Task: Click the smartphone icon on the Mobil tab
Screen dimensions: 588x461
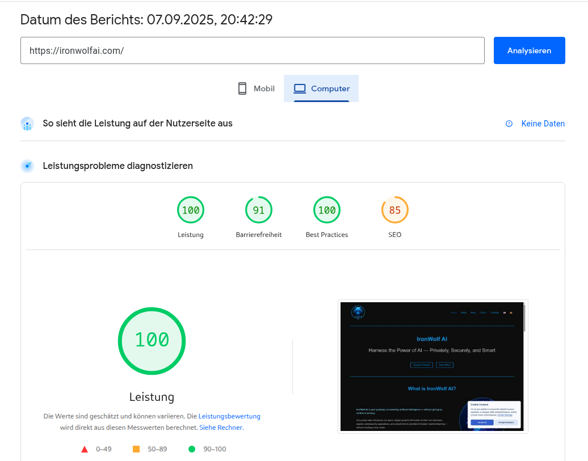Action: pyautogui.click(x=242, y=88)
